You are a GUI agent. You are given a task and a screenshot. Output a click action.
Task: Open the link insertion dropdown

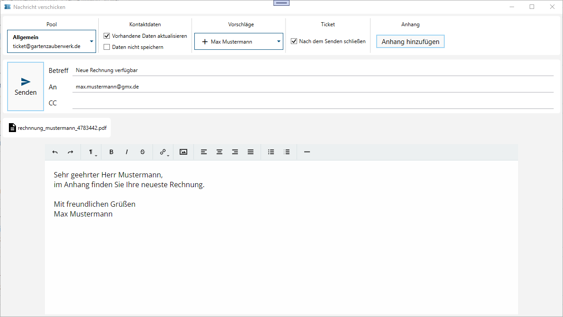coord(164,152)
